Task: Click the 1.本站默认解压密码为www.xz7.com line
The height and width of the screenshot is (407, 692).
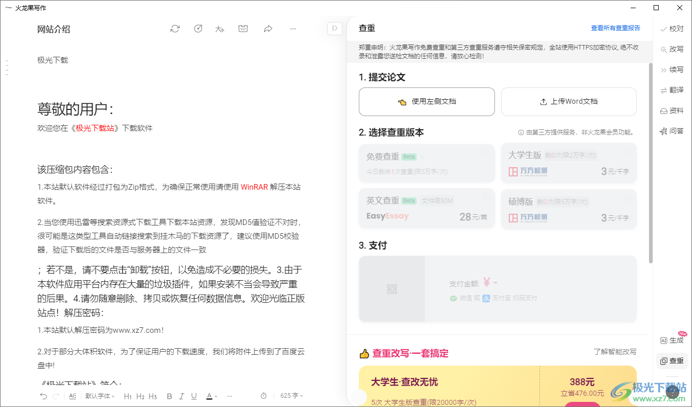Action: 100,330
